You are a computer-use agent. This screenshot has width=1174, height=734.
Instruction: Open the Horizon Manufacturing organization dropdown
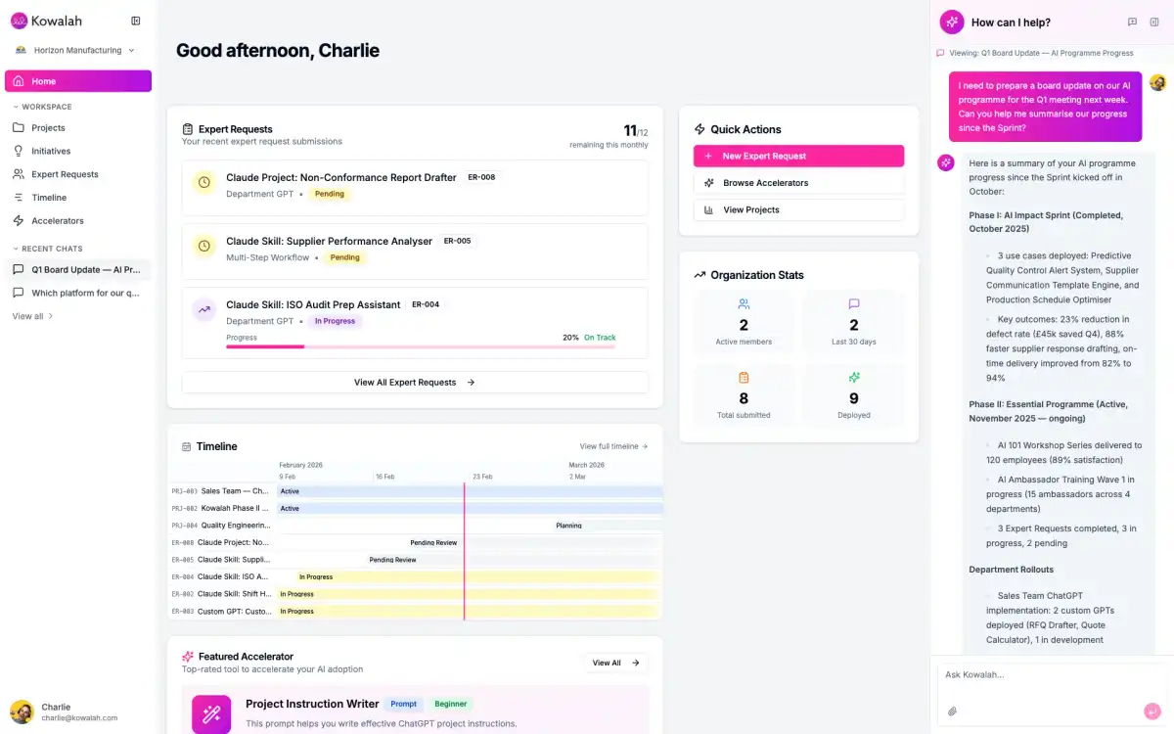pos(76,50)
